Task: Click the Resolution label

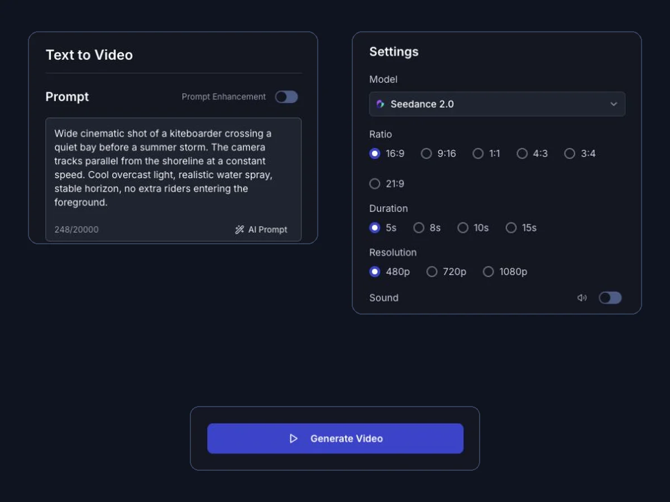Action: tap(393, 253)
